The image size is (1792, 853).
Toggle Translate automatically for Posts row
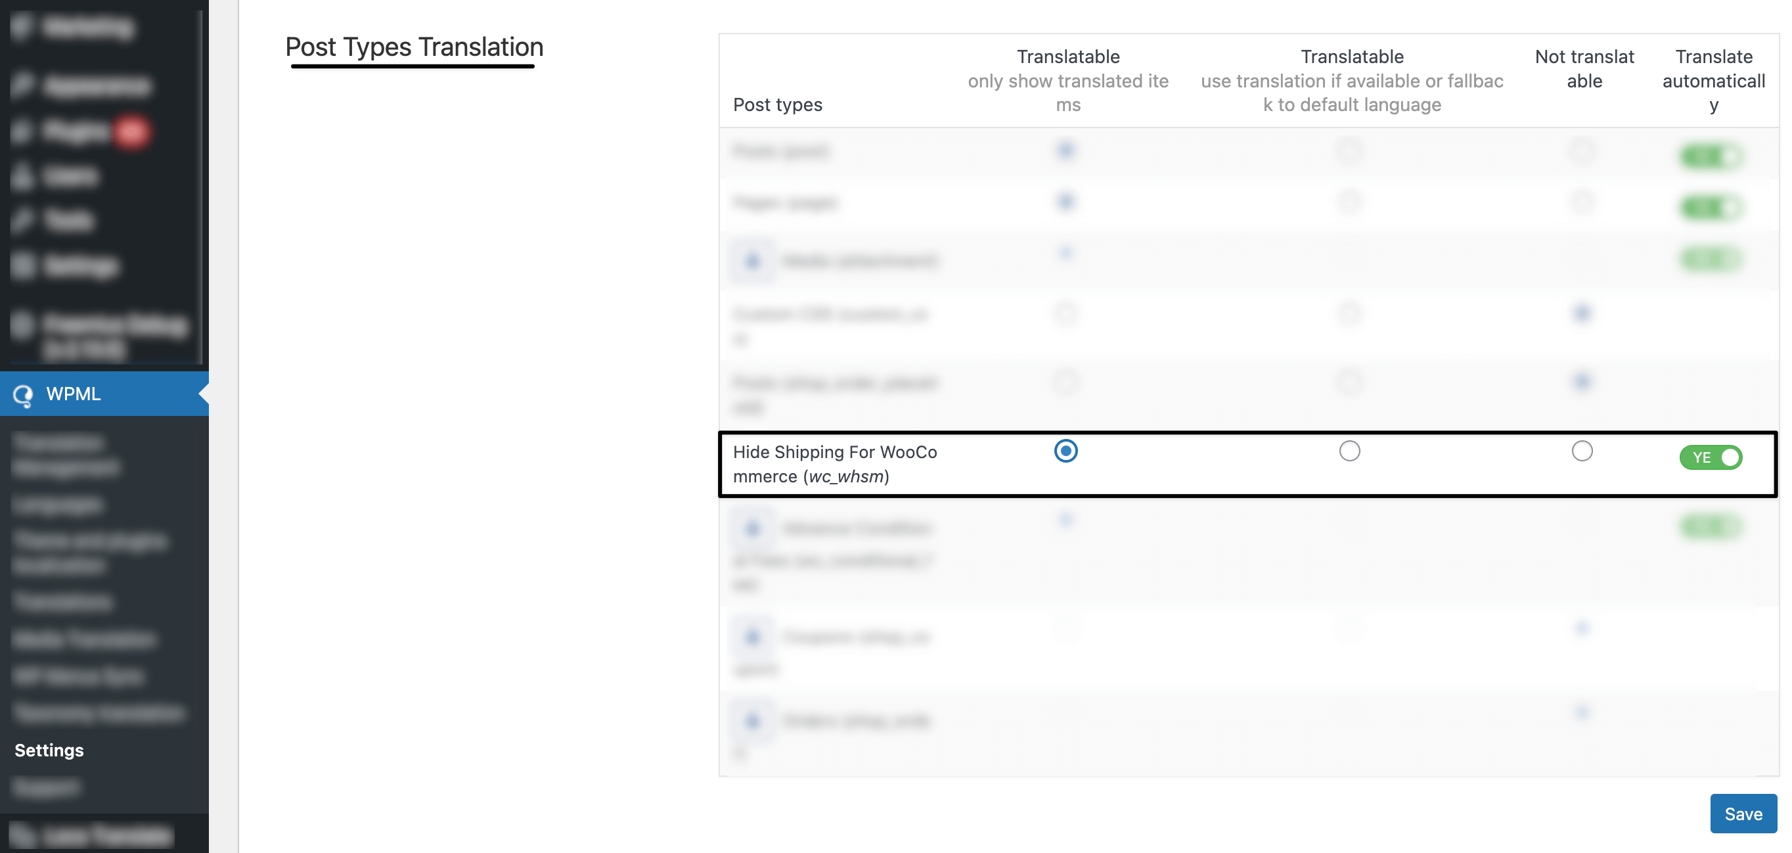[x=1710, y=156]
